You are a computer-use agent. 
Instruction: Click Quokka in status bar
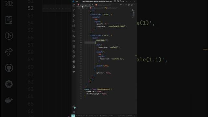(x=111, y=116)
